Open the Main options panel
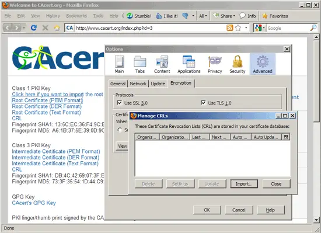This screenshot has width=321, height=233. coord(119,64)
